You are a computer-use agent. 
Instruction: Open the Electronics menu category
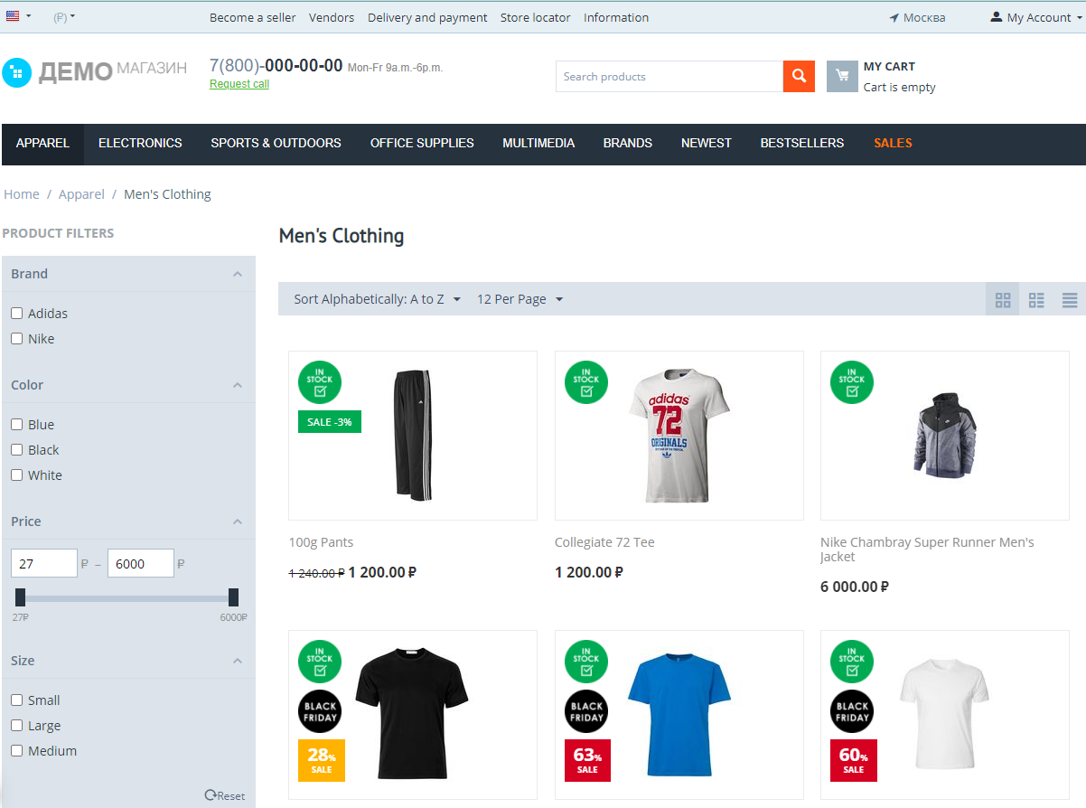click(140, 143)
